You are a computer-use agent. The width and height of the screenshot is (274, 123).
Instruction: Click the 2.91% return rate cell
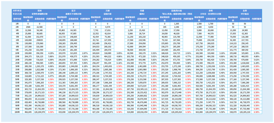click(188, 53)
